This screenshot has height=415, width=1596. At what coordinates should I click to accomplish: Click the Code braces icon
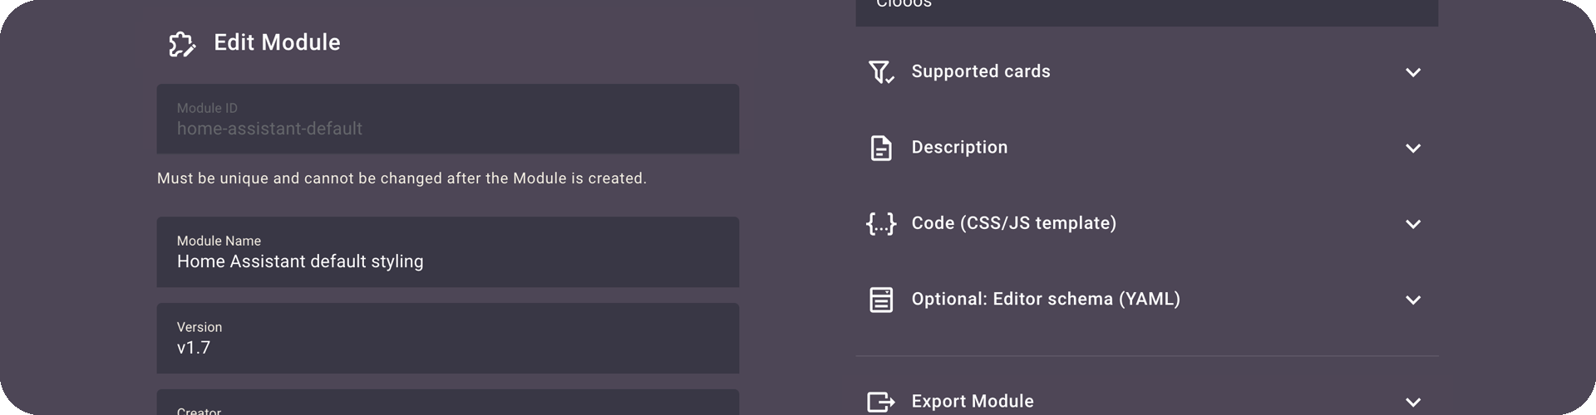point(881,223)
